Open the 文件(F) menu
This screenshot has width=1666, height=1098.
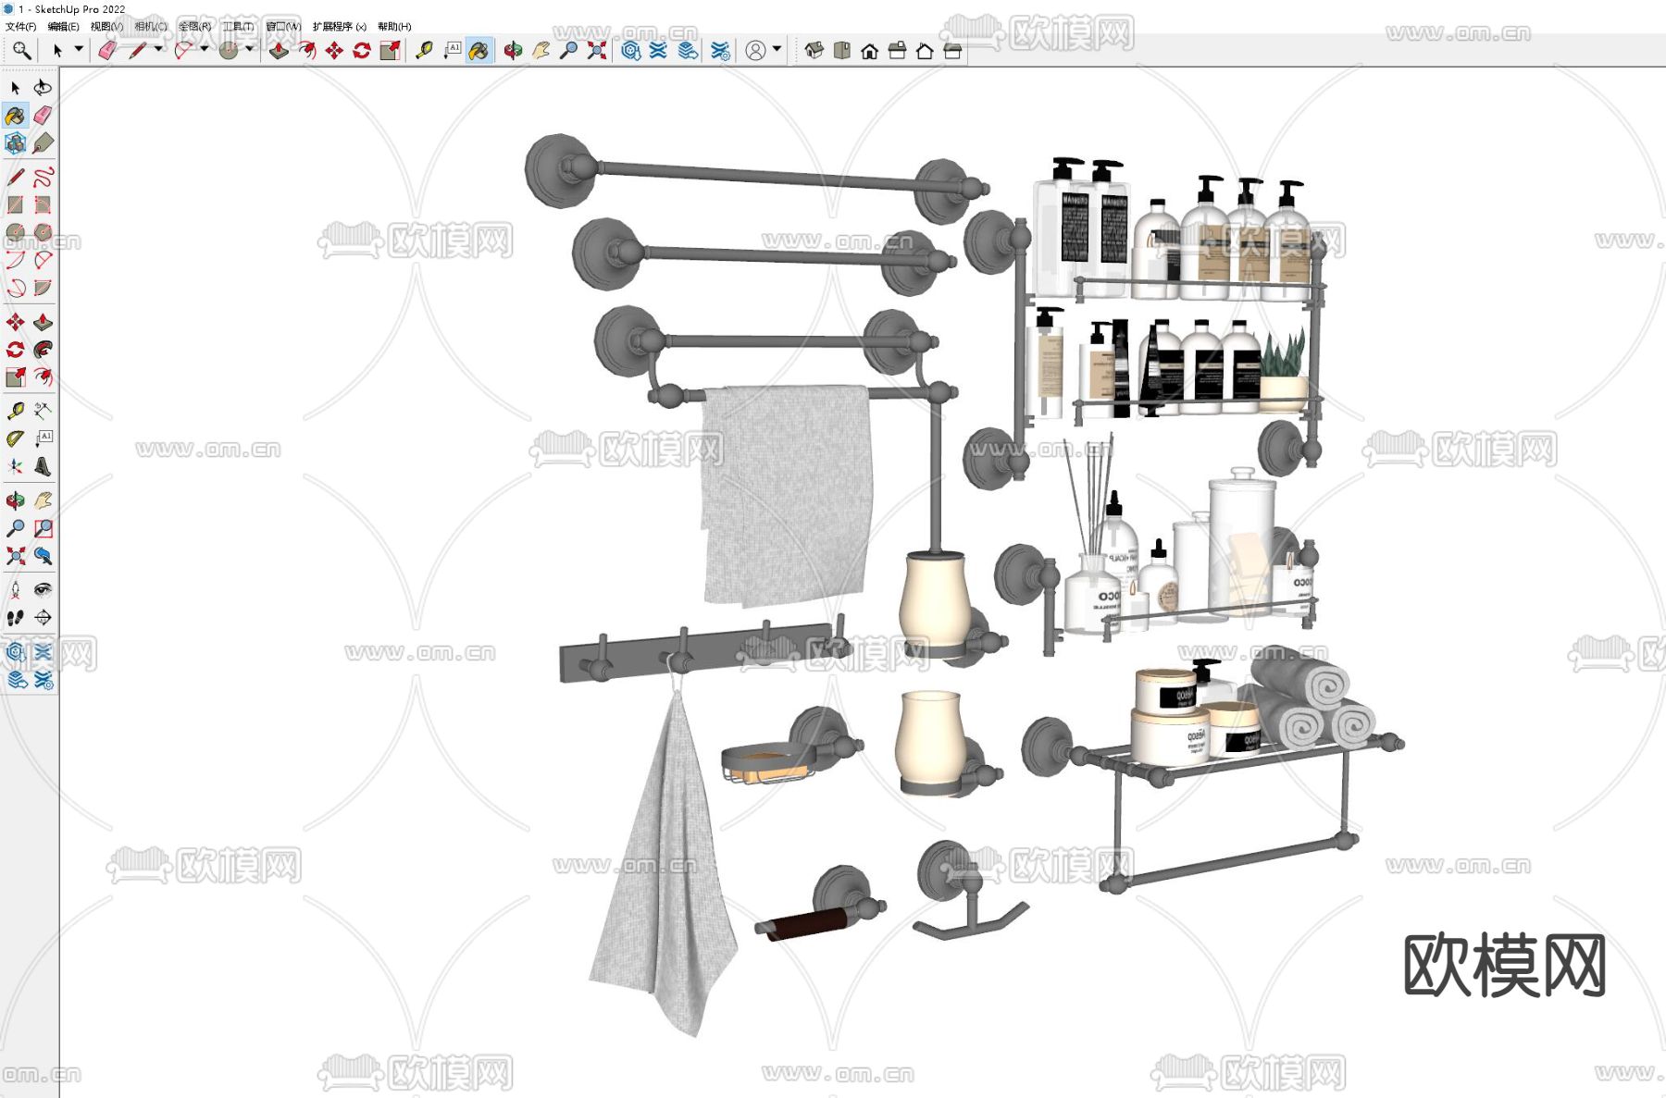click(x=20, y=27)
